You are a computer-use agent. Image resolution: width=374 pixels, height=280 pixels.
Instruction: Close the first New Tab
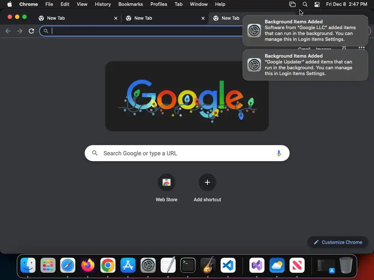(x=116, y=18)
